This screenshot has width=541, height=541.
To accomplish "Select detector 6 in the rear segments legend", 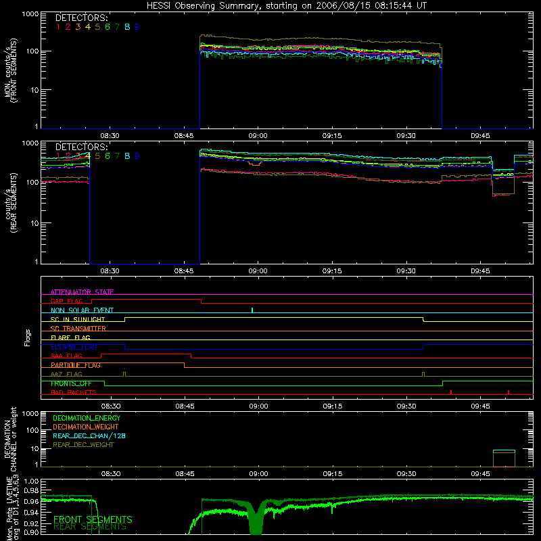I will [x=108, y=156].
